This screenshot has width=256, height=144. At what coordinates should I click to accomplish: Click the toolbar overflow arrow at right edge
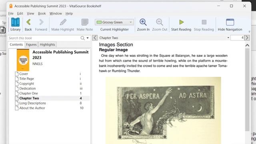(249, 32)
